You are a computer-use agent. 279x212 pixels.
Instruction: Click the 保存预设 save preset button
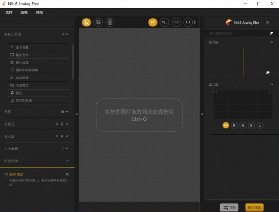[x=254, y=207]
